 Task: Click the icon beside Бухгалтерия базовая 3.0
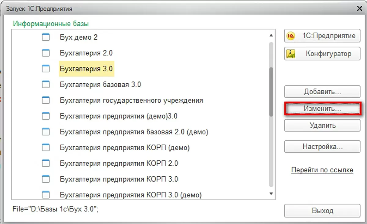pos(46,85)
